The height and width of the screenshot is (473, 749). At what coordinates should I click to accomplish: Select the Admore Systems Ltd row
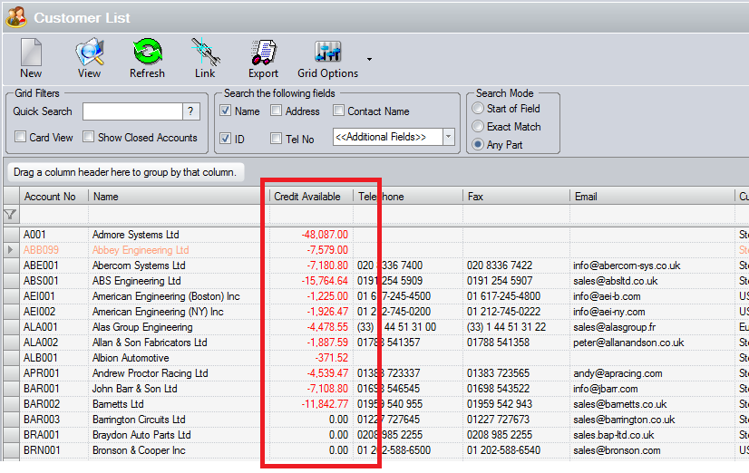click(136, 235)
